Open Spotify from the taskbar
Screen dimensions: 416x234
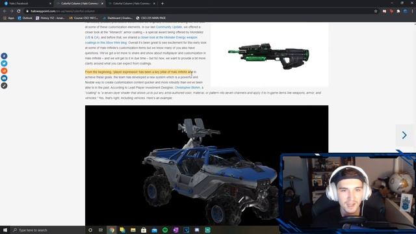[165, 230]
